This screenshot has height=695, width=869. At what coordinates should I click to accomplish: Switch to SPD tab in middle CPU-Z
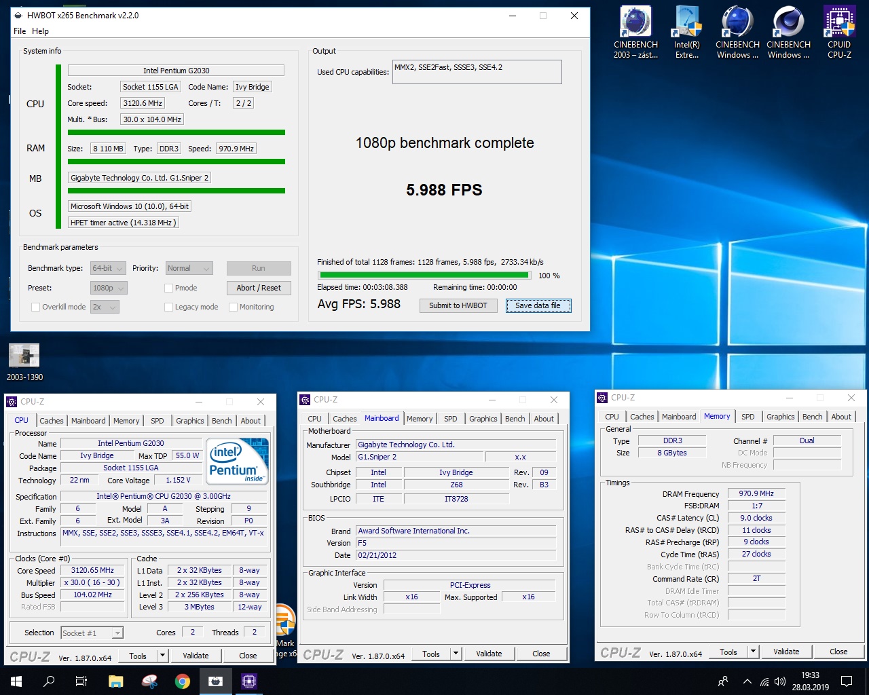coord(451,419)
